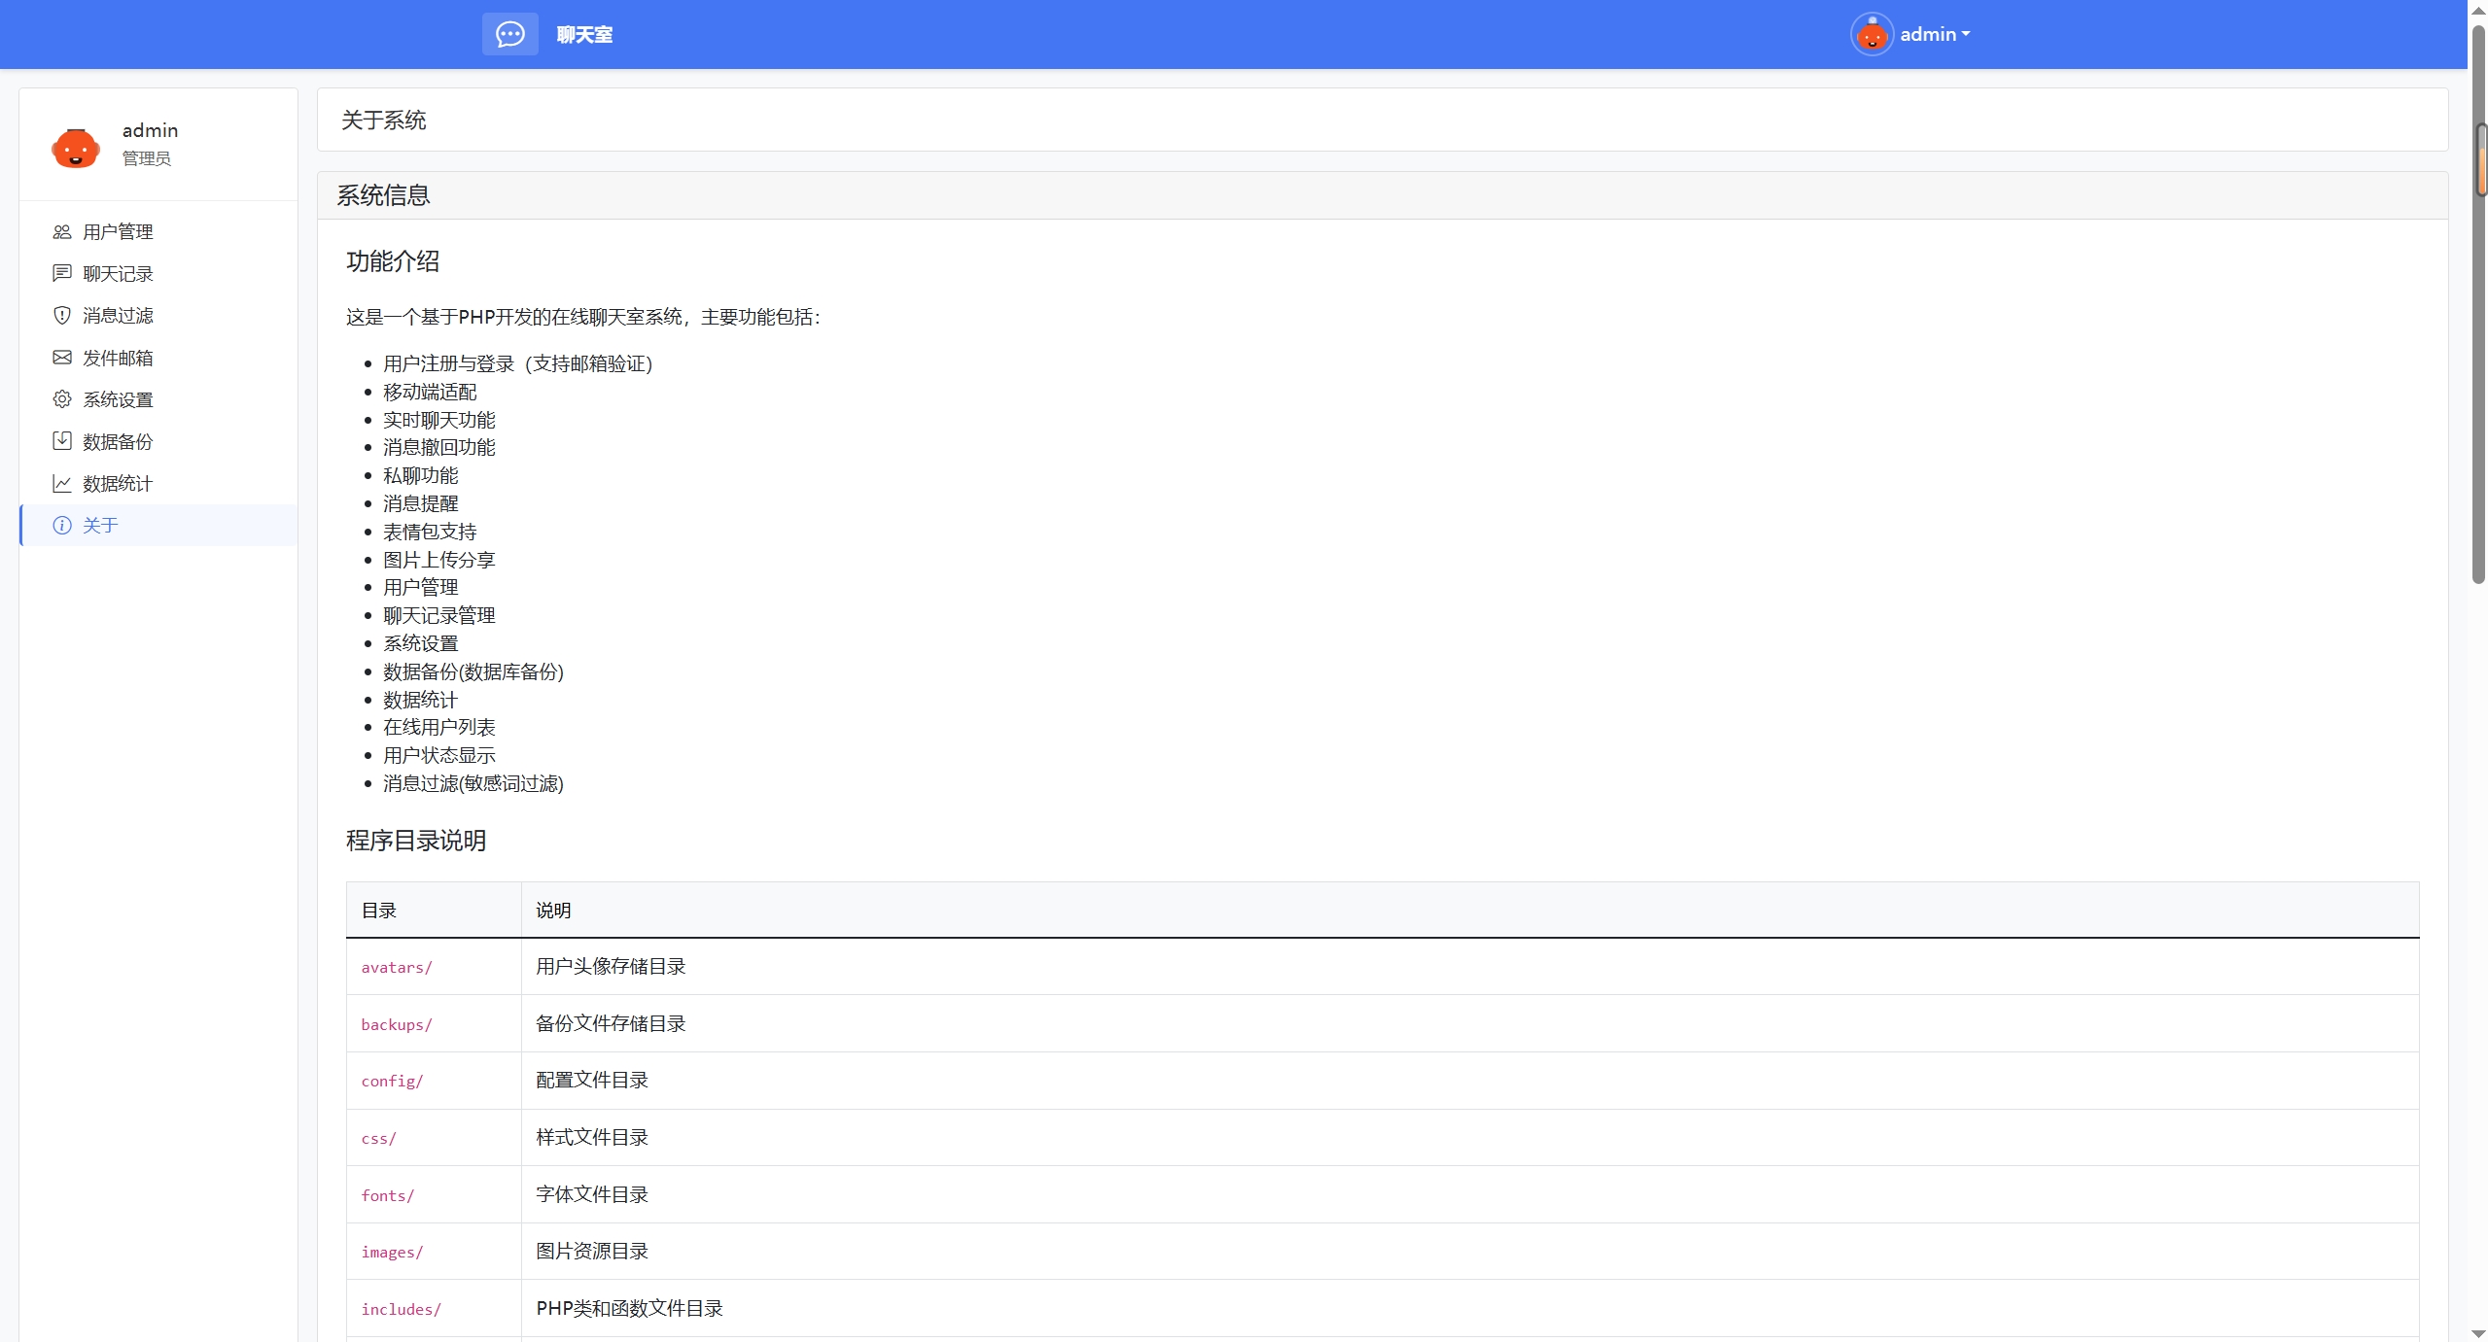
Task: Click the 聊天室 title link
Action: coord(584,35)
